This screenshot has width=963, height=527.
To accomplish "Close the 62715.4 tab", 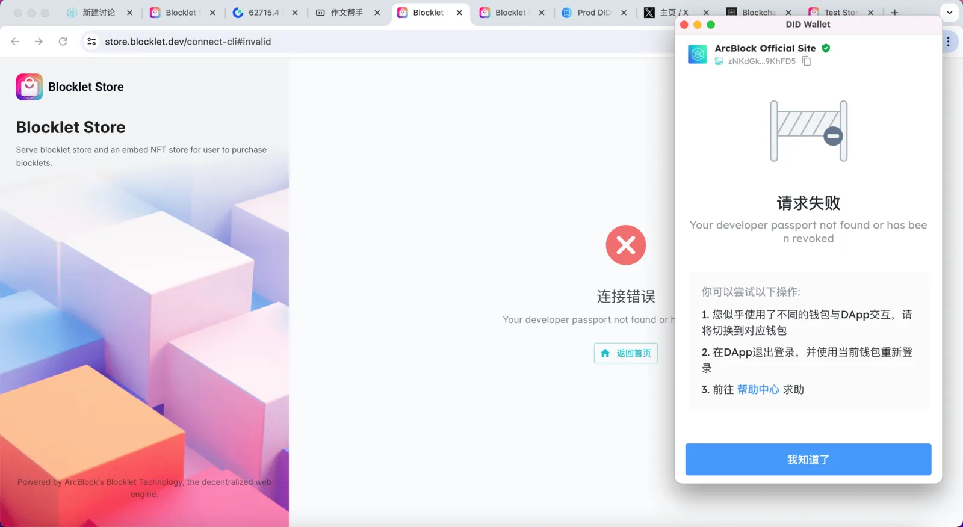I will [x=295, y=13].
